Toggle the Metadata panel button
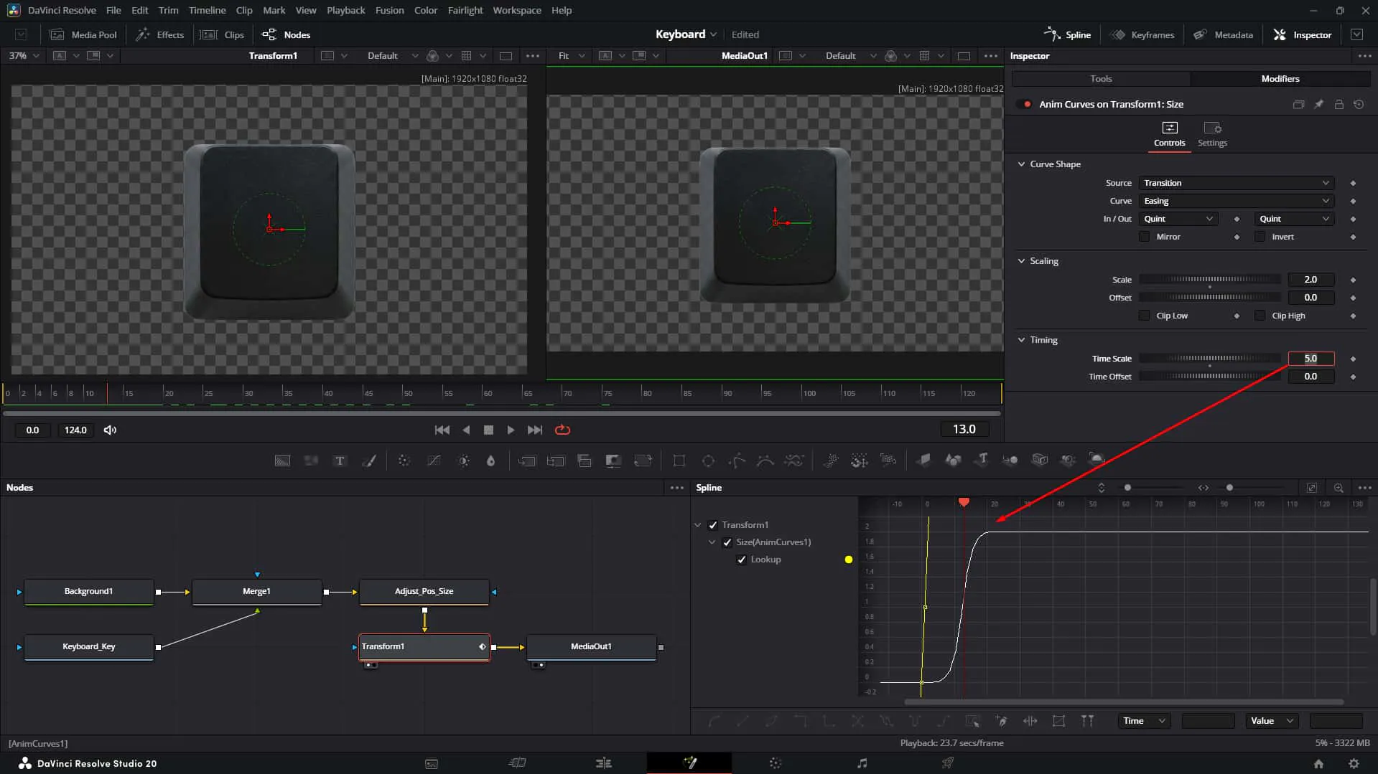1378x774 pixels. (1224, 34)
